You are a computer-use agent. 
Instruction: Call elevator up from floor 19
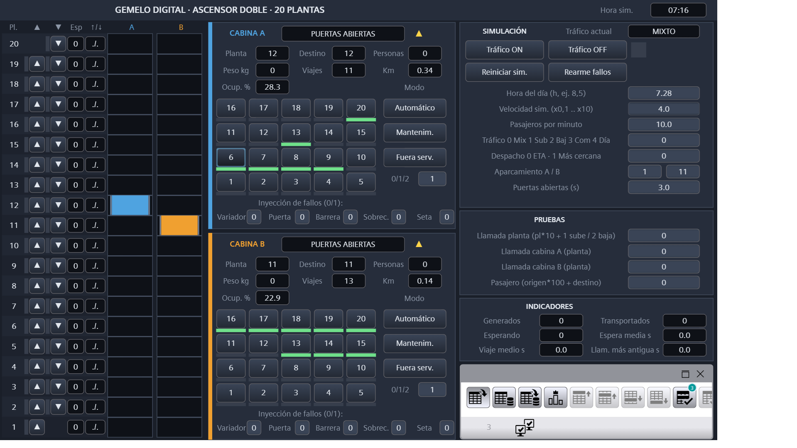[37, 64]
